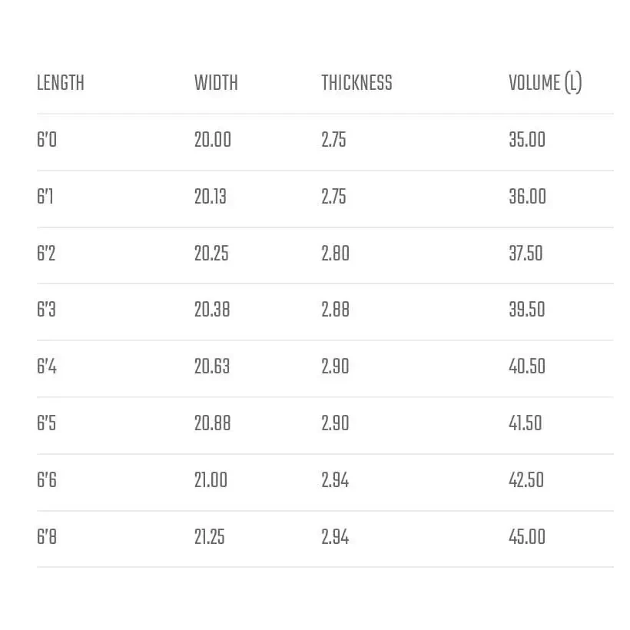Click the 39.50 volume value
The image size is (630, 630).
(527, 310)
